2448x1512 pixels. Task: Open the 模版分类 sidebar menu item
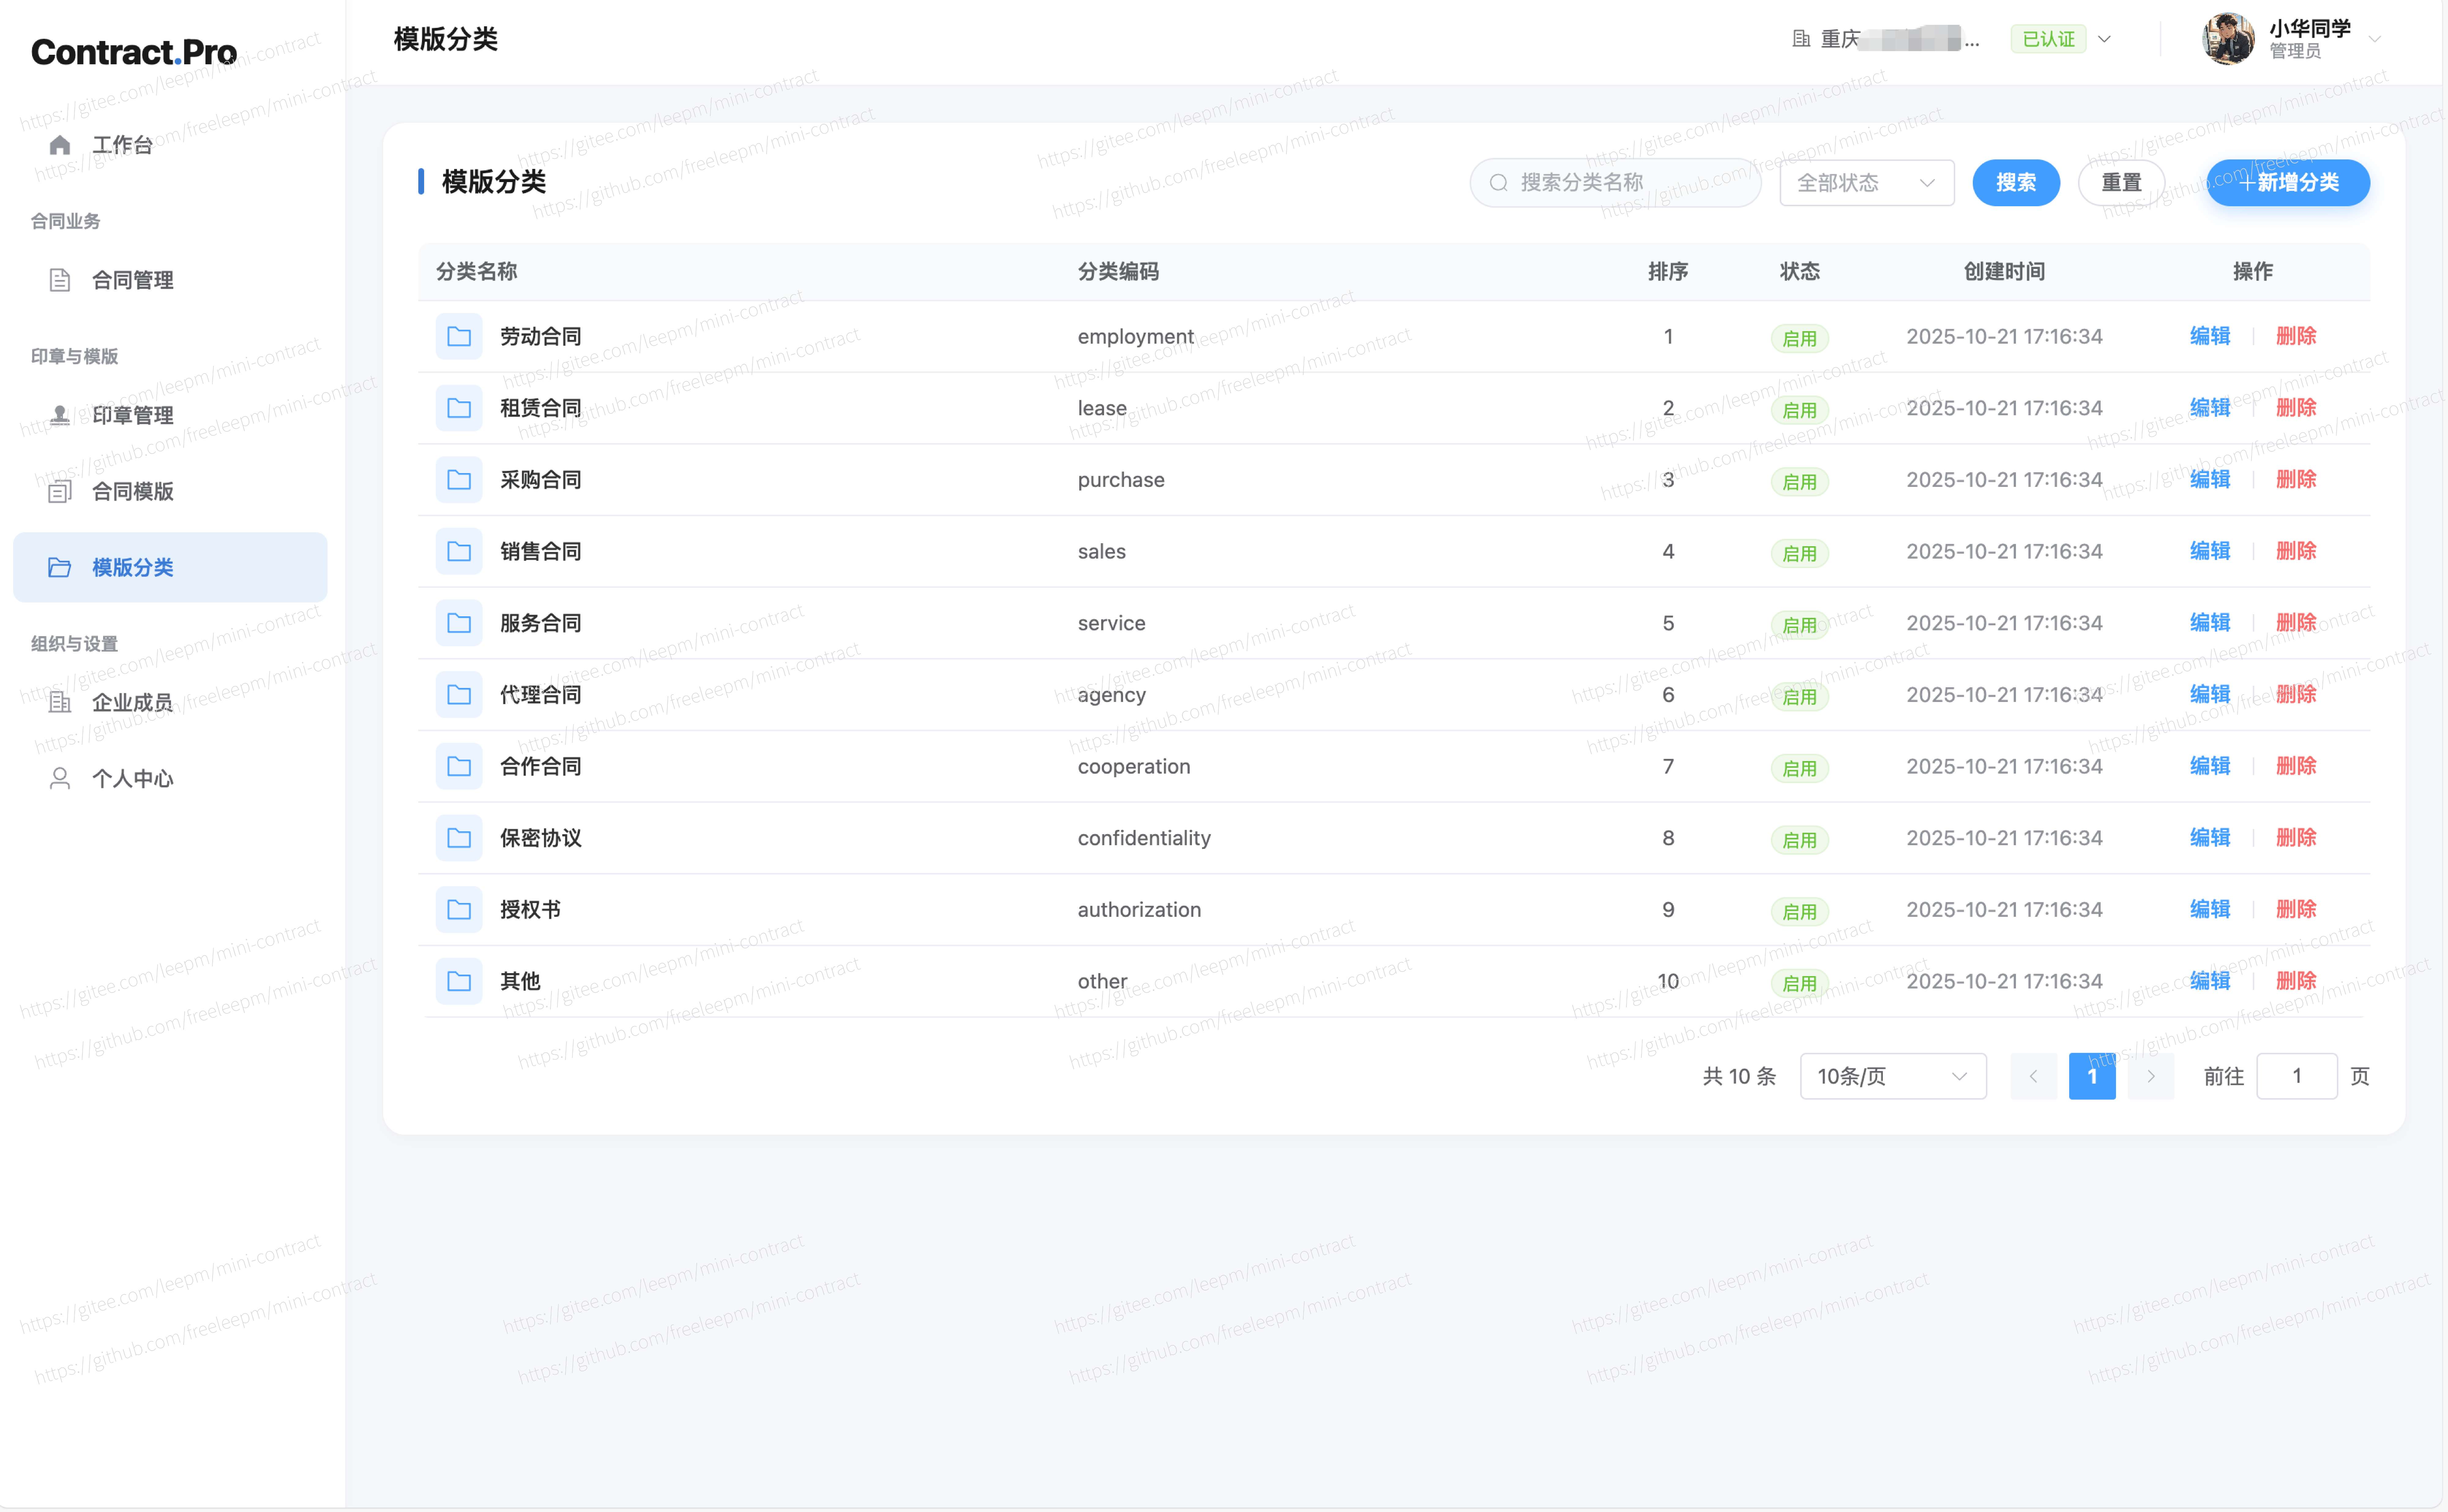(170, 567)
